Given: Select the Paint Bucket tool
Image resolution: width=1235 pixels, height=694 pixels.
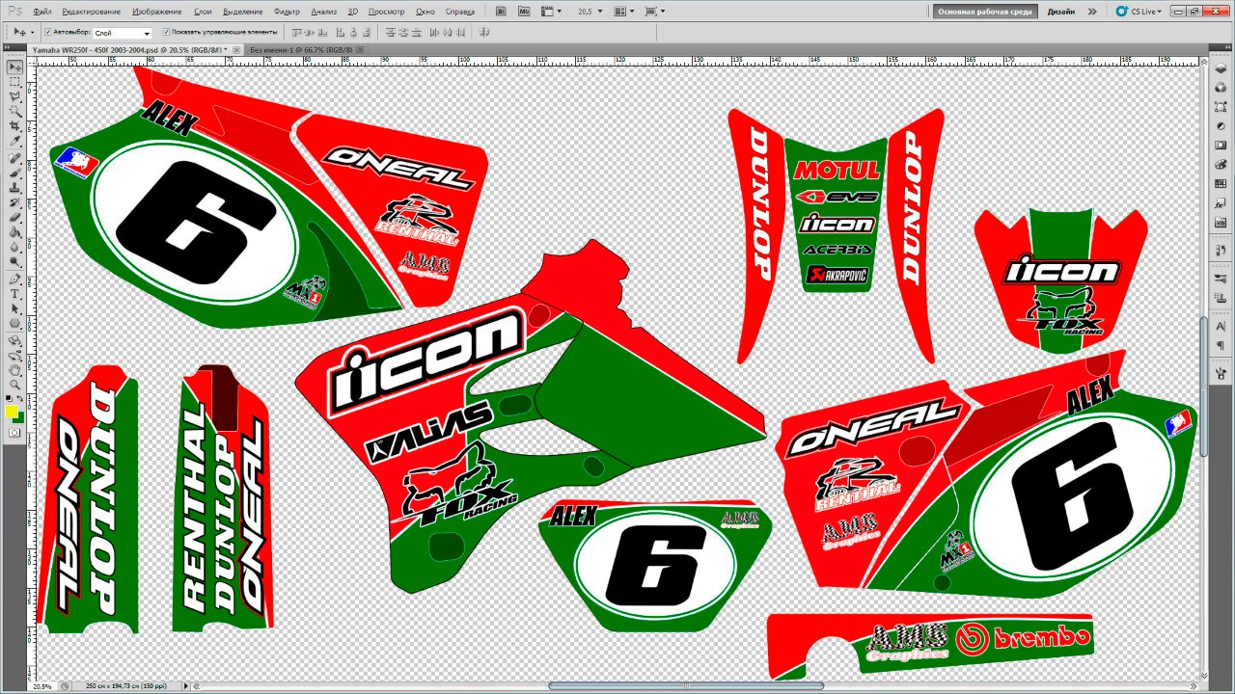Looking at the screenshot, I should (x=15, y=232).
